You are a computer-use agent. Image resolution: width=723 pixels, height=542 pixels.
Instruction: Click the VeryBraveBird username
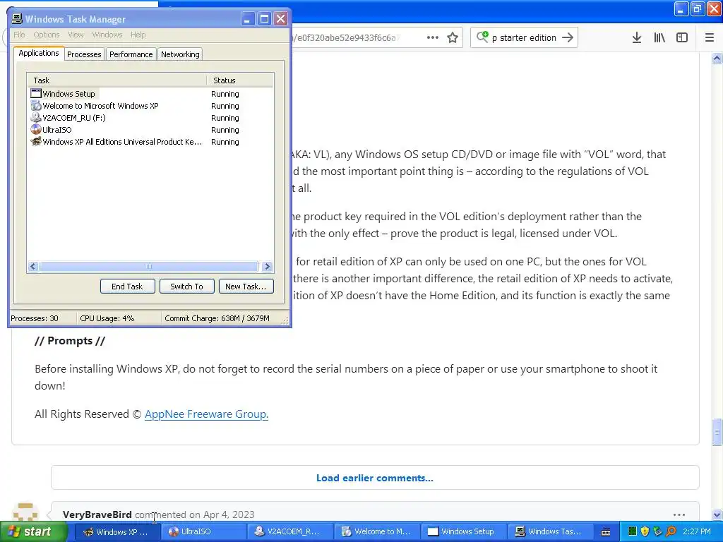pyautogui.click(x=97, y=514)
